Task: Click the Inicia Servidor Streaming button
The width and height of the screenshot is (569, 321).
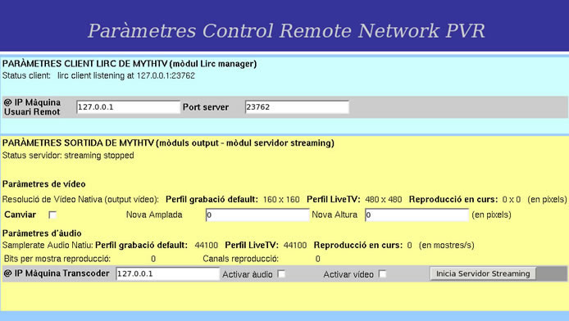Action: point(483,274)
